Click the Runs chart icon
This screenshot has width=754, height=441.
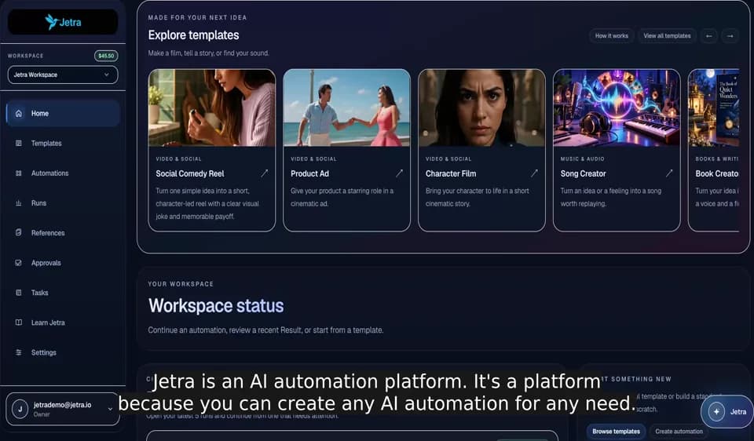tap(19, 203)
